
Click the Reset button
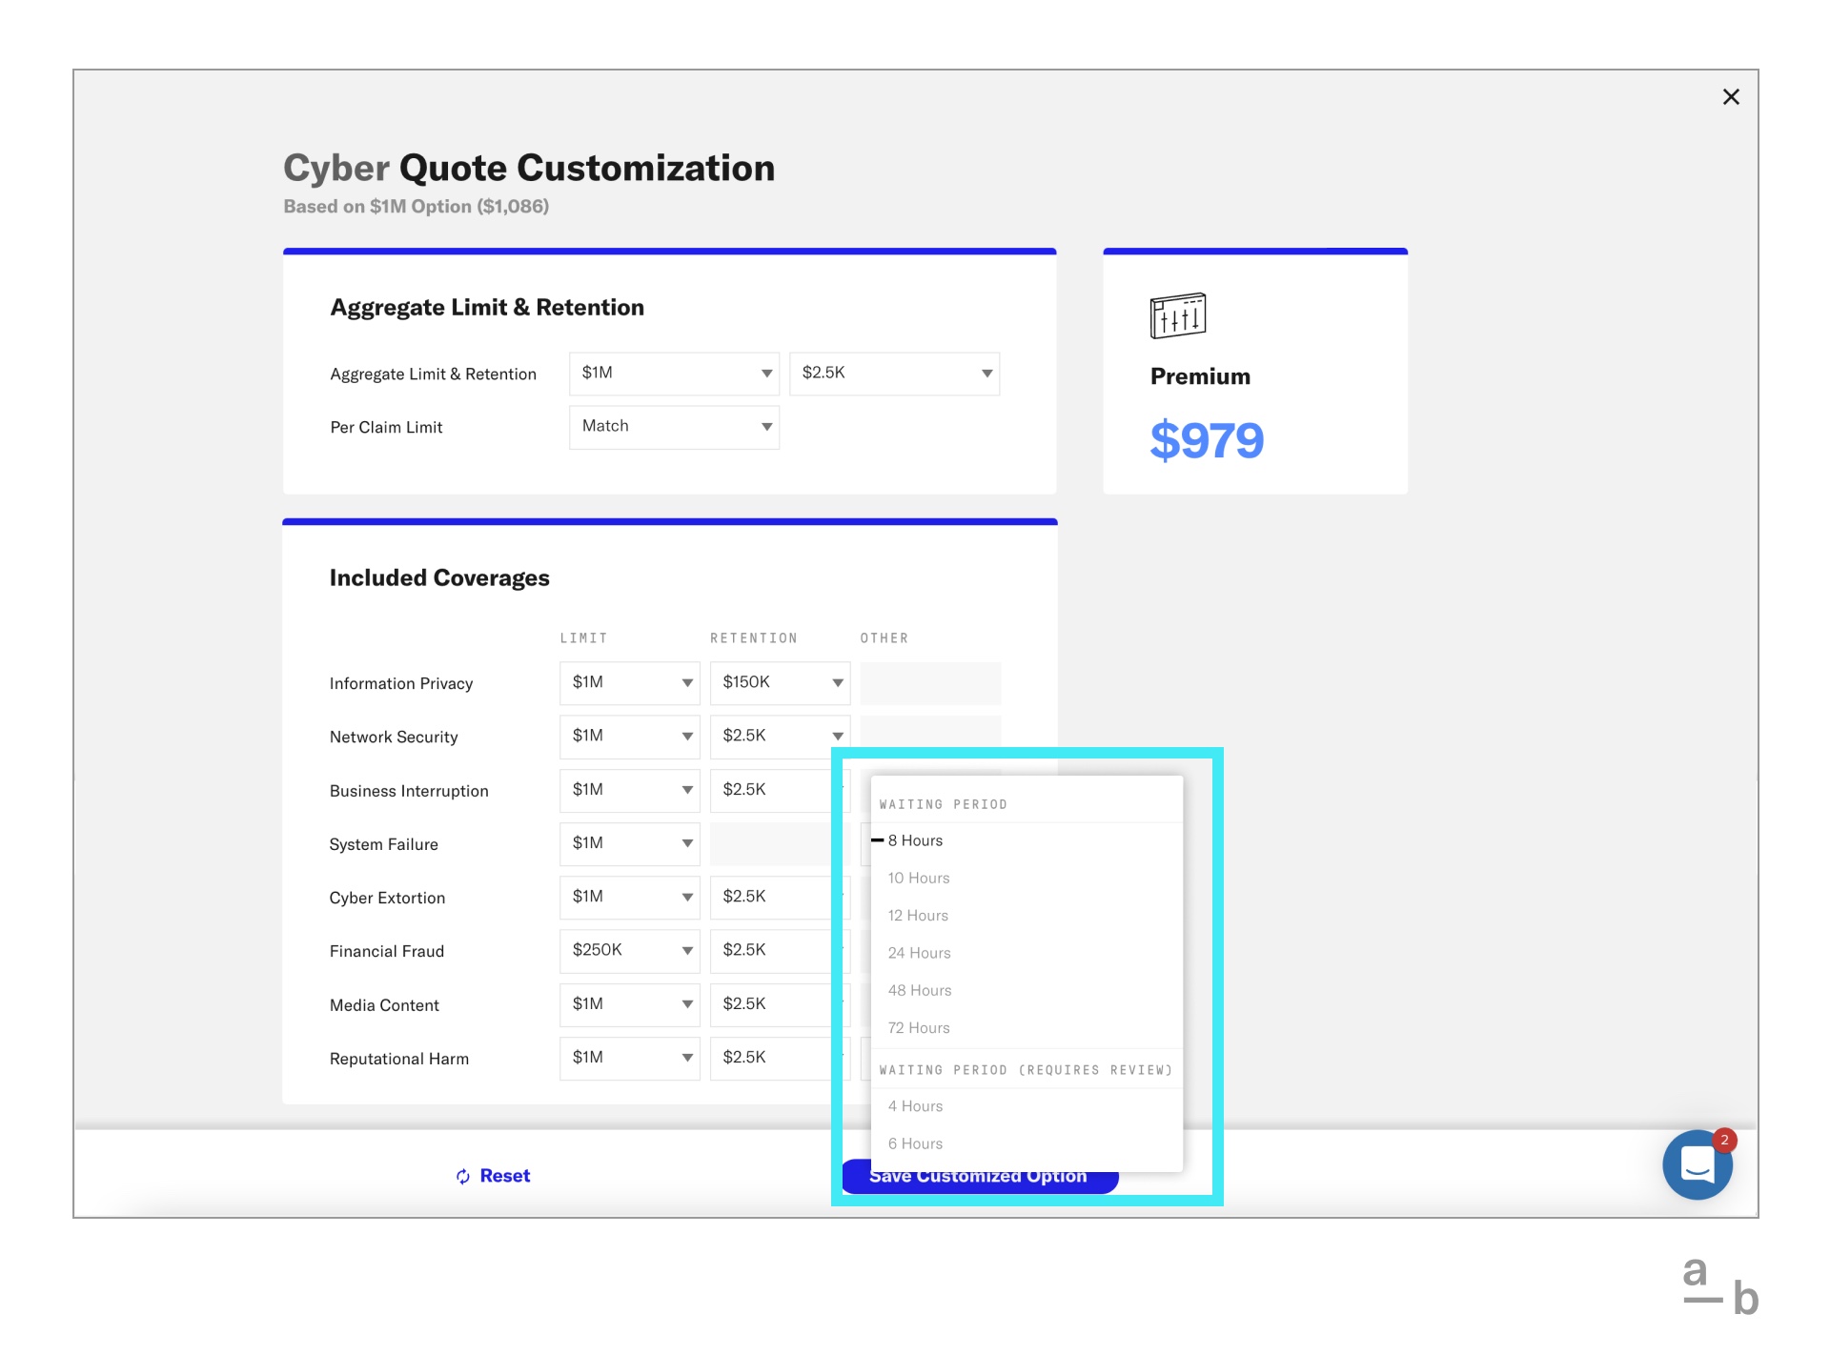[x=494, y=1174]
